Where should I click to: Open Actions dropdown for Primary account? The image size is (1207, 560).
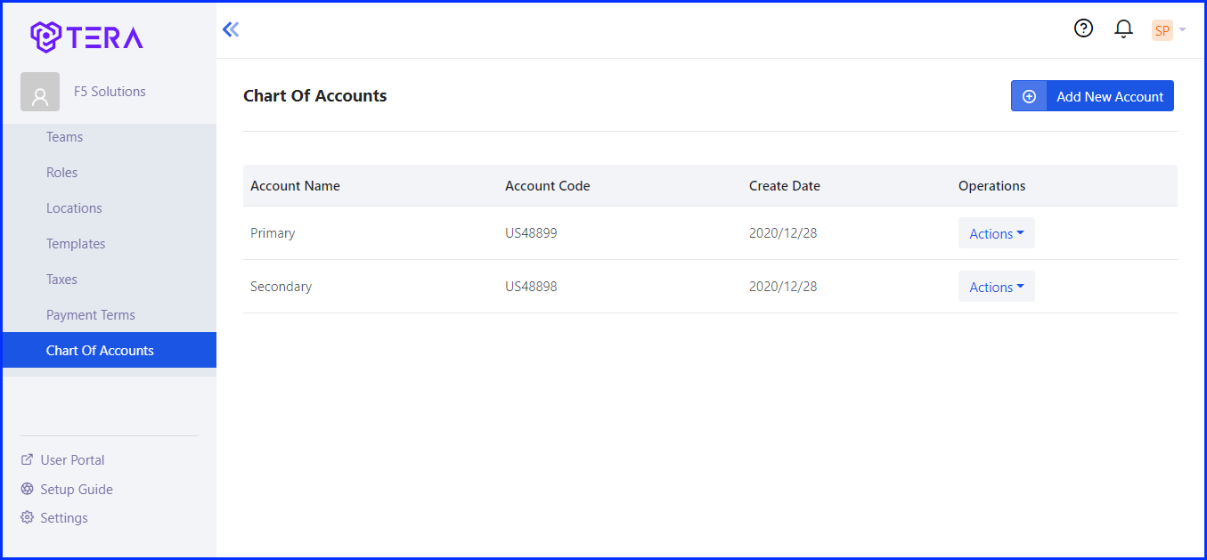pos(997,233)
